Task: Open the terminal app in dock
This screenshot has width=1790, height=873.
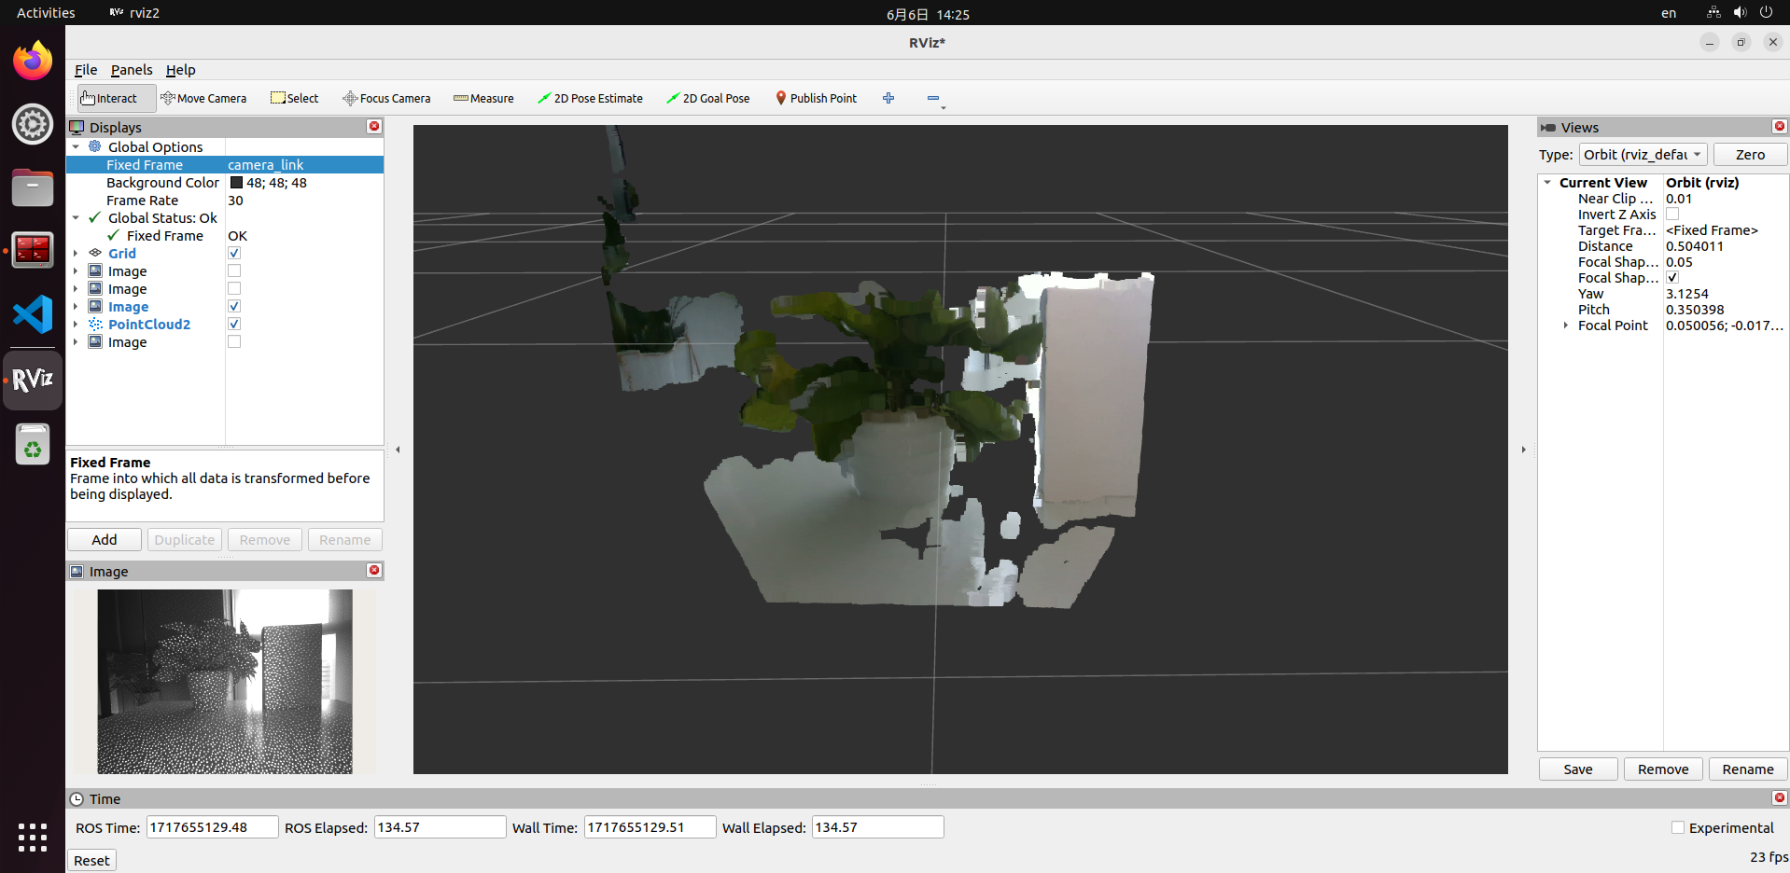Action: (33, 250)
